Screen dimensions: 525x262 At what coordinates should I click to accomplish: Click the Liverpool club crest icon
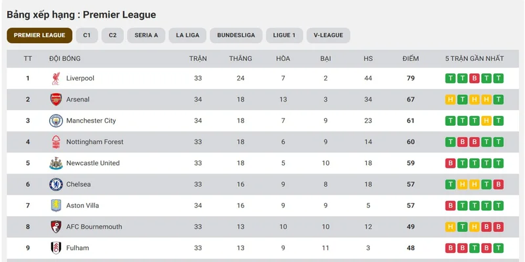pos(56,78)
